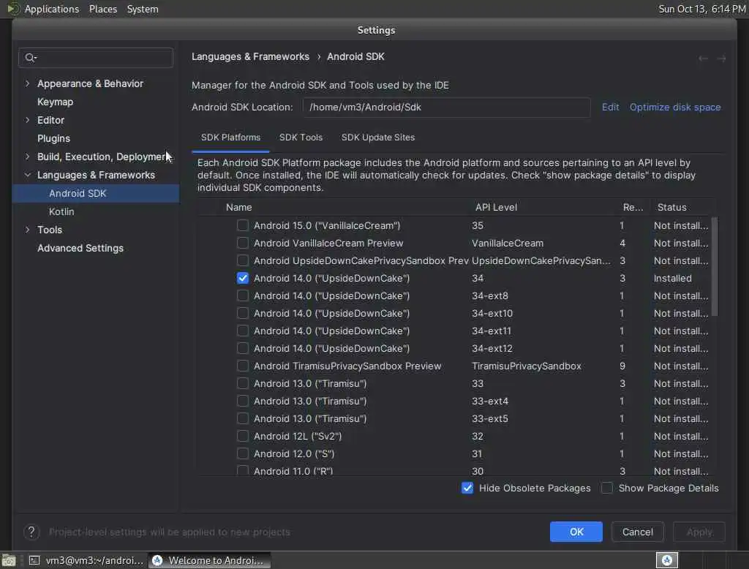The width and height of the screenshot is (749, 569).
Task: Click Edit link for SDK location
Action: tap(610, 107)
